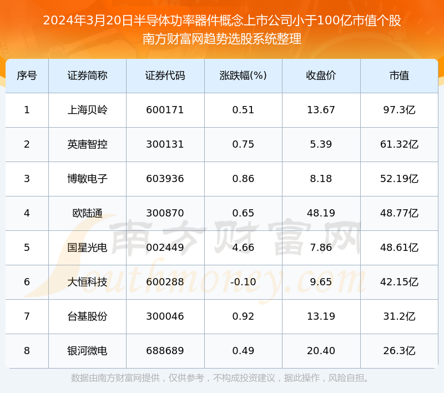Click change value 0.49
The width and height of the screenshot is (444, 393).
(x=243, y=351)
